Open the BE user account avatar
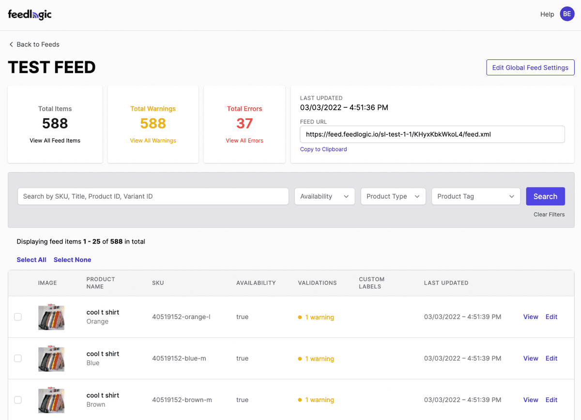 pos(567,14)
